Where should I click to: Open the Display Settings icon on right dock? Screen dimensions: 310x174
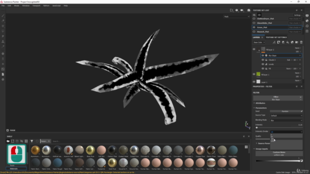307,15
